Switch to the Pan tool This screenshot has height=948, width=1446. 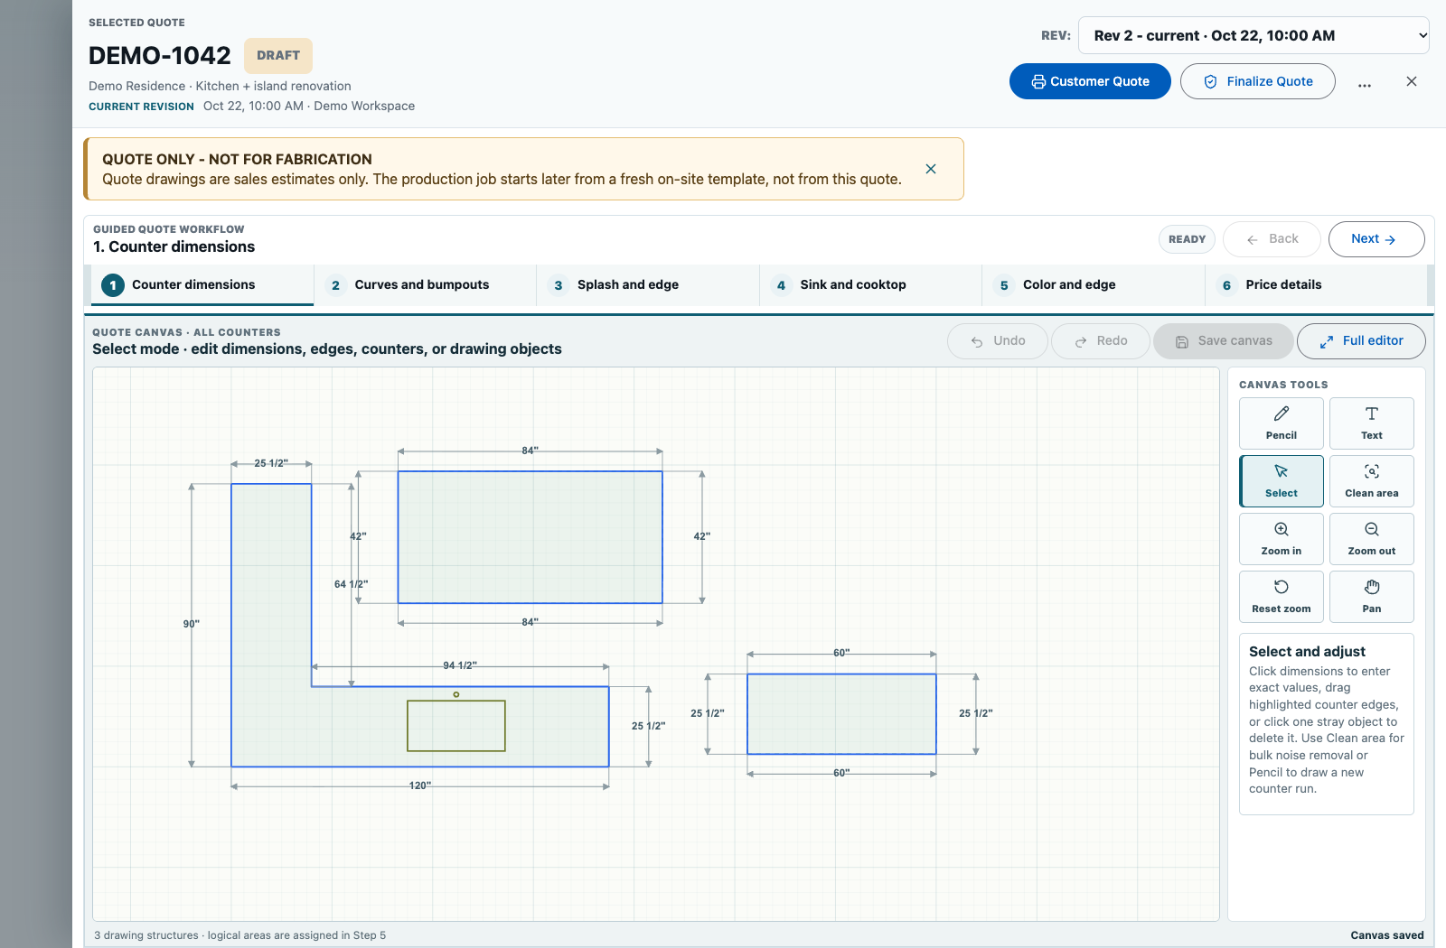tap(1372, 597)
